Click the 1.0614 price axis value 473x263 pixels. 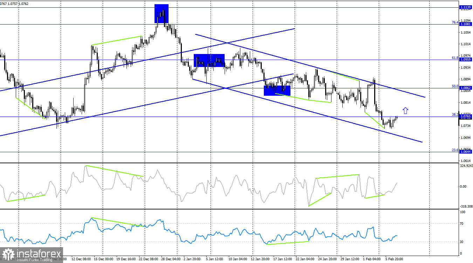click(466, 160)
